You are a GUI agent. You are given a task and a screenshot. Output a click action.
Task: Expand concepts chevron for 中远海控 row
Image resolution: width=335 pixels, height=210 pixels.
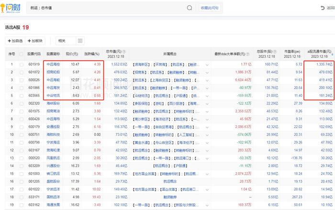click(207, 65)
